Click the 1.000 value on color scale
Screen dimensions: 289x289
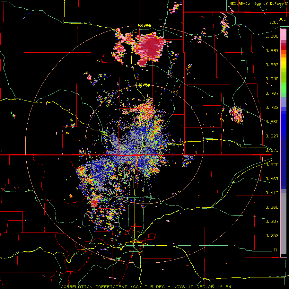(272, 36)
